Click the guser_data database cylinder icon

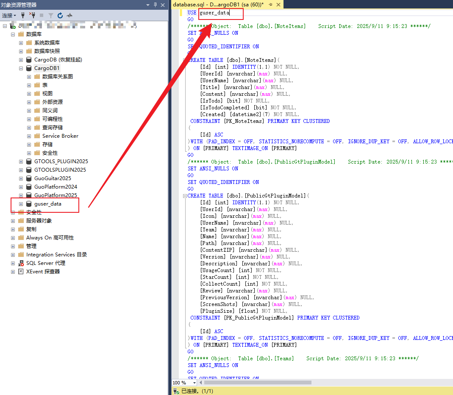tap(29, 204)
